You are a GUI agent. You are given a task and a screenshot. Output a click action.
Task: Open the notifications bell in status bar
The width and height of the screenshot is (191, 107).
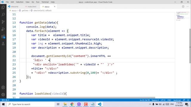pyautogui.click(x=188, y=100)
